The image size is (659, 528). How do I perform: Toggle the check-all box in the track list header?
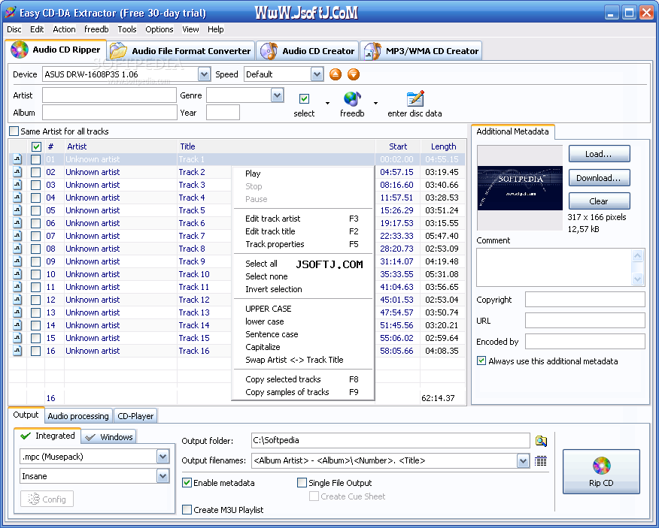(x=36, y=146)
